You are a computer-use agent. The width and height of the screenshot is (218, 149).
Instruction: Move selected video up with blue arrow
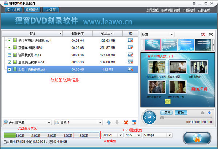point(109,123)
